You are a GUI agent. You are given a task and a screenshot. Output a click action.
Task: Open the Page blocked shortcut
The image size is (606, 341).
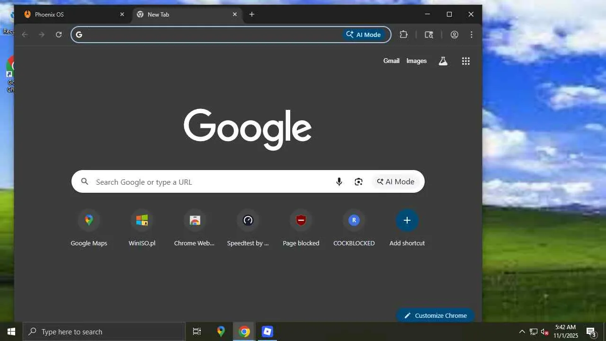pyautogui.click(x=301, y=228)
